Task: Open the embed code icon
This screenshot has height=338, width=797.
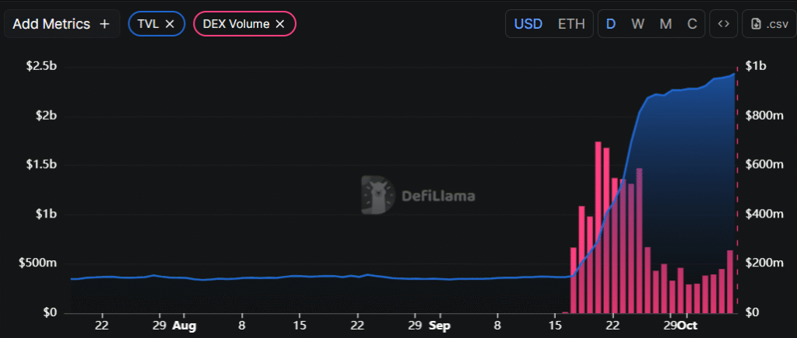Action: [x=723, y=24]
